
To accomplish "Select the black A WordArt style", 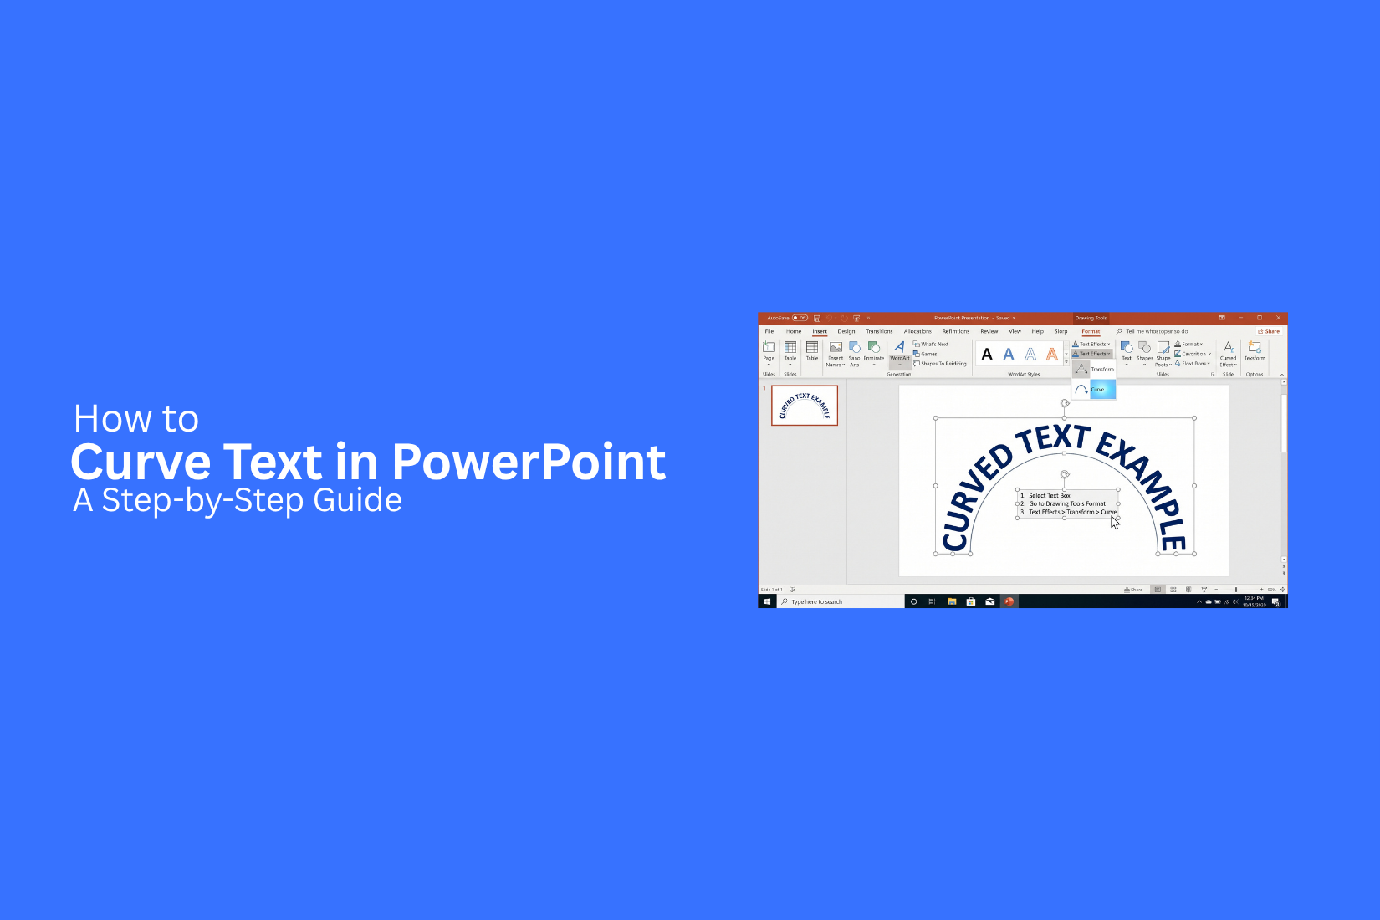I will [x=987, y=355].
